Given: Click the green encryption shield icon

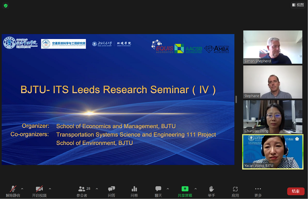Looking at the screenshot, I should (x=6, y=6).
